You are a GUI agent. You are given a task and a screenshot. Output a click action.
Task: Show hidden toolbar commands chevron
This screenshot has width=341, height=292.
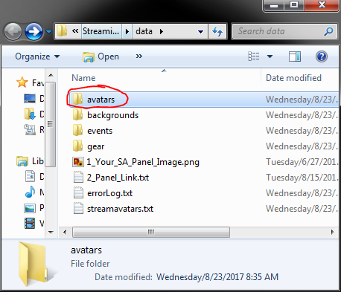tap(139, 56)
